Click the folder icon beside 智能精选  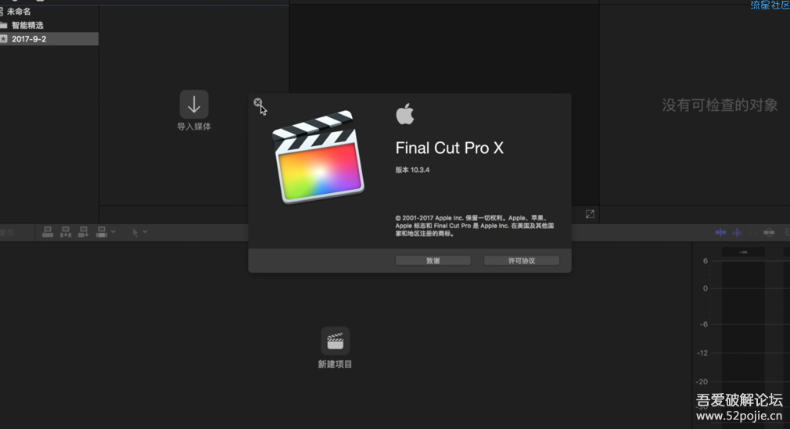pyautogui.click(x=4, y=25)
